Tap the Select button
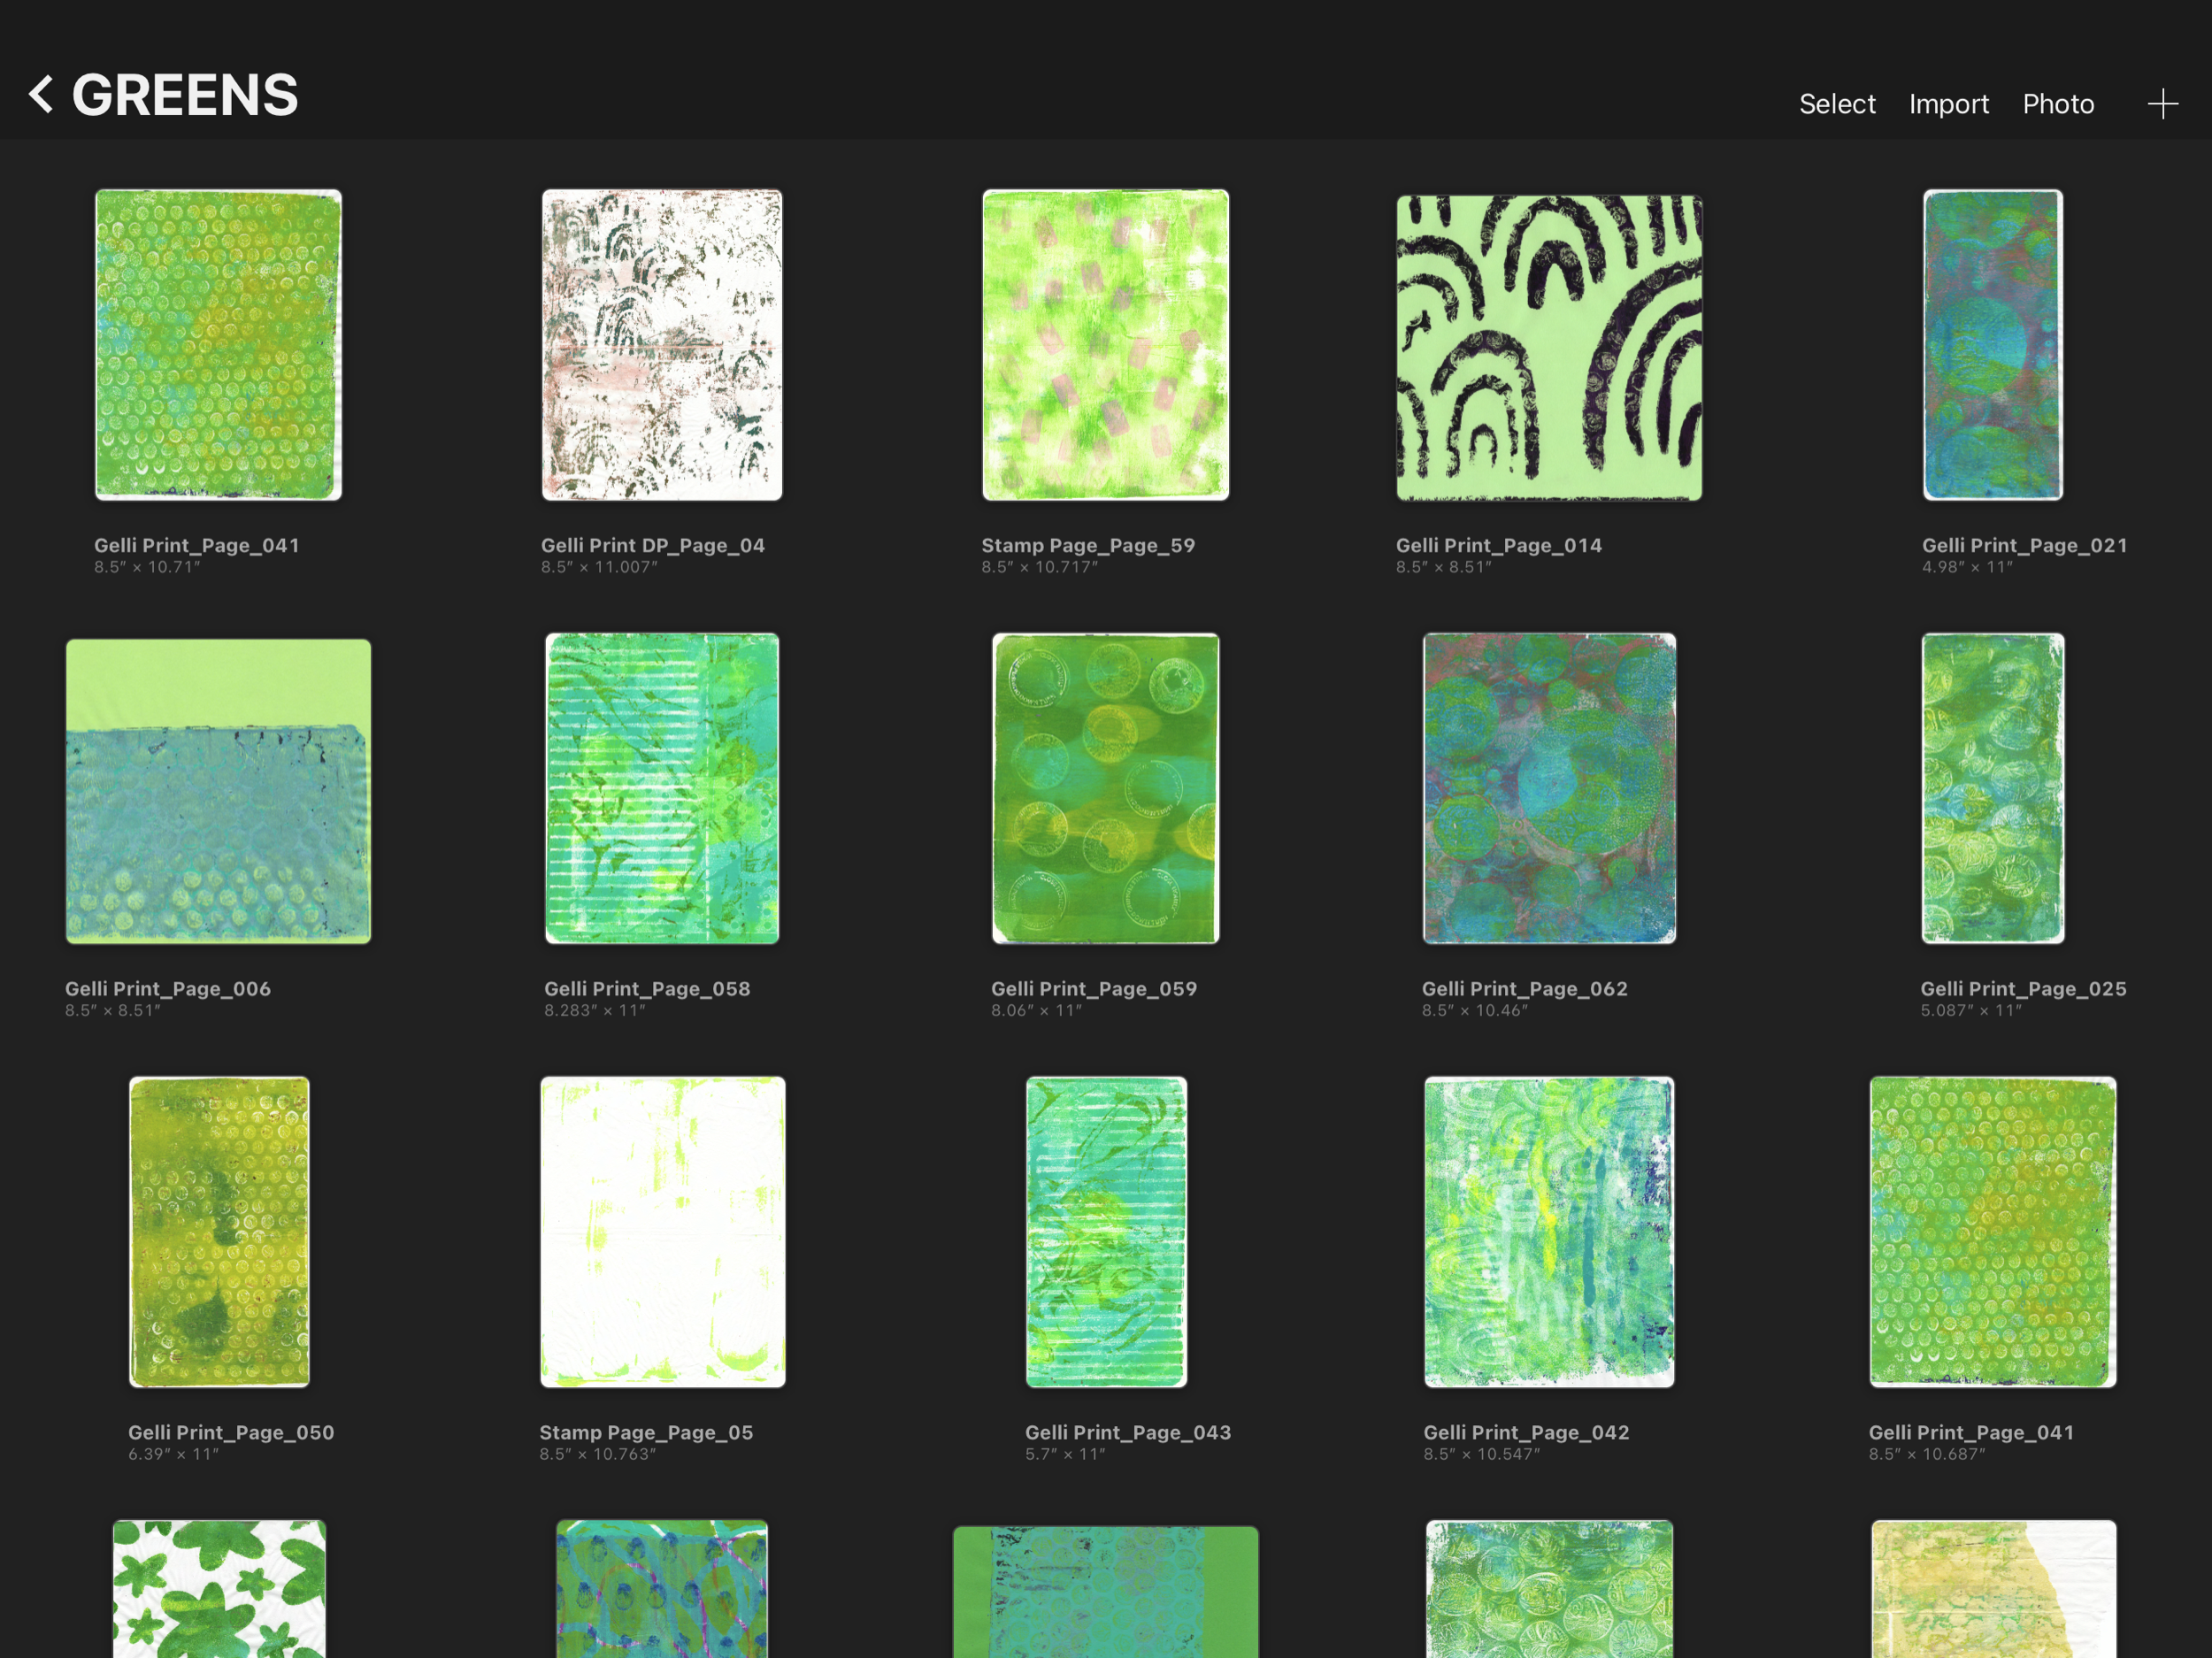 pyautogui.click(x=1836, y=104)
